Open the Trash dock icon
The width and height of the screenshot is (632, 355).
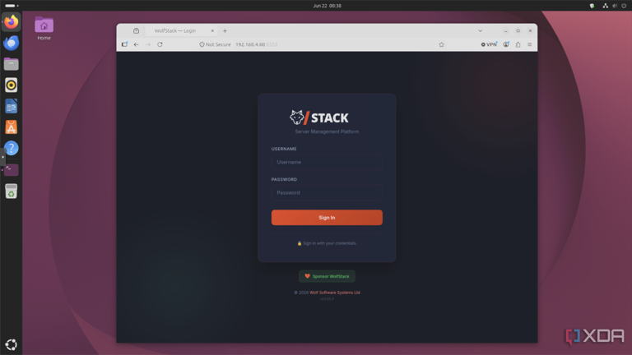click(12, 191)
